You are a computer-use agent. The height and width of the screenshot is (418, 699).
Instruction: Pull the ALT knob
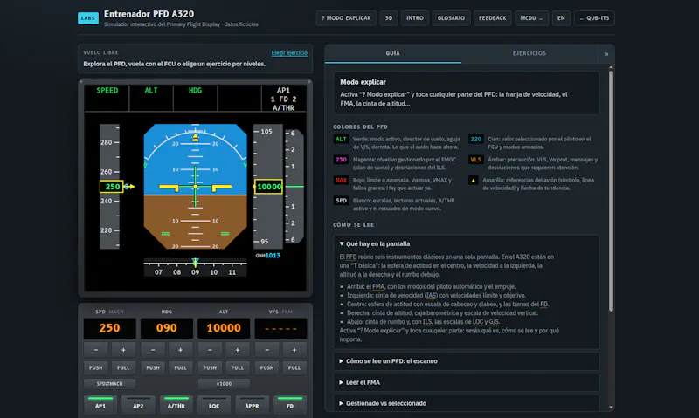click(x=238, y=367)
